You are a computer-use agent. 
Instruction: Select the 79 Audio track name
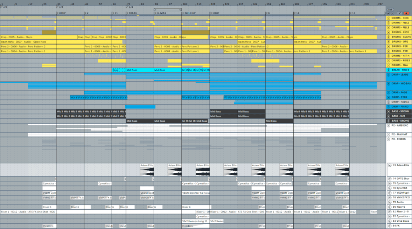pyautogui.click(x=398, y=202)
